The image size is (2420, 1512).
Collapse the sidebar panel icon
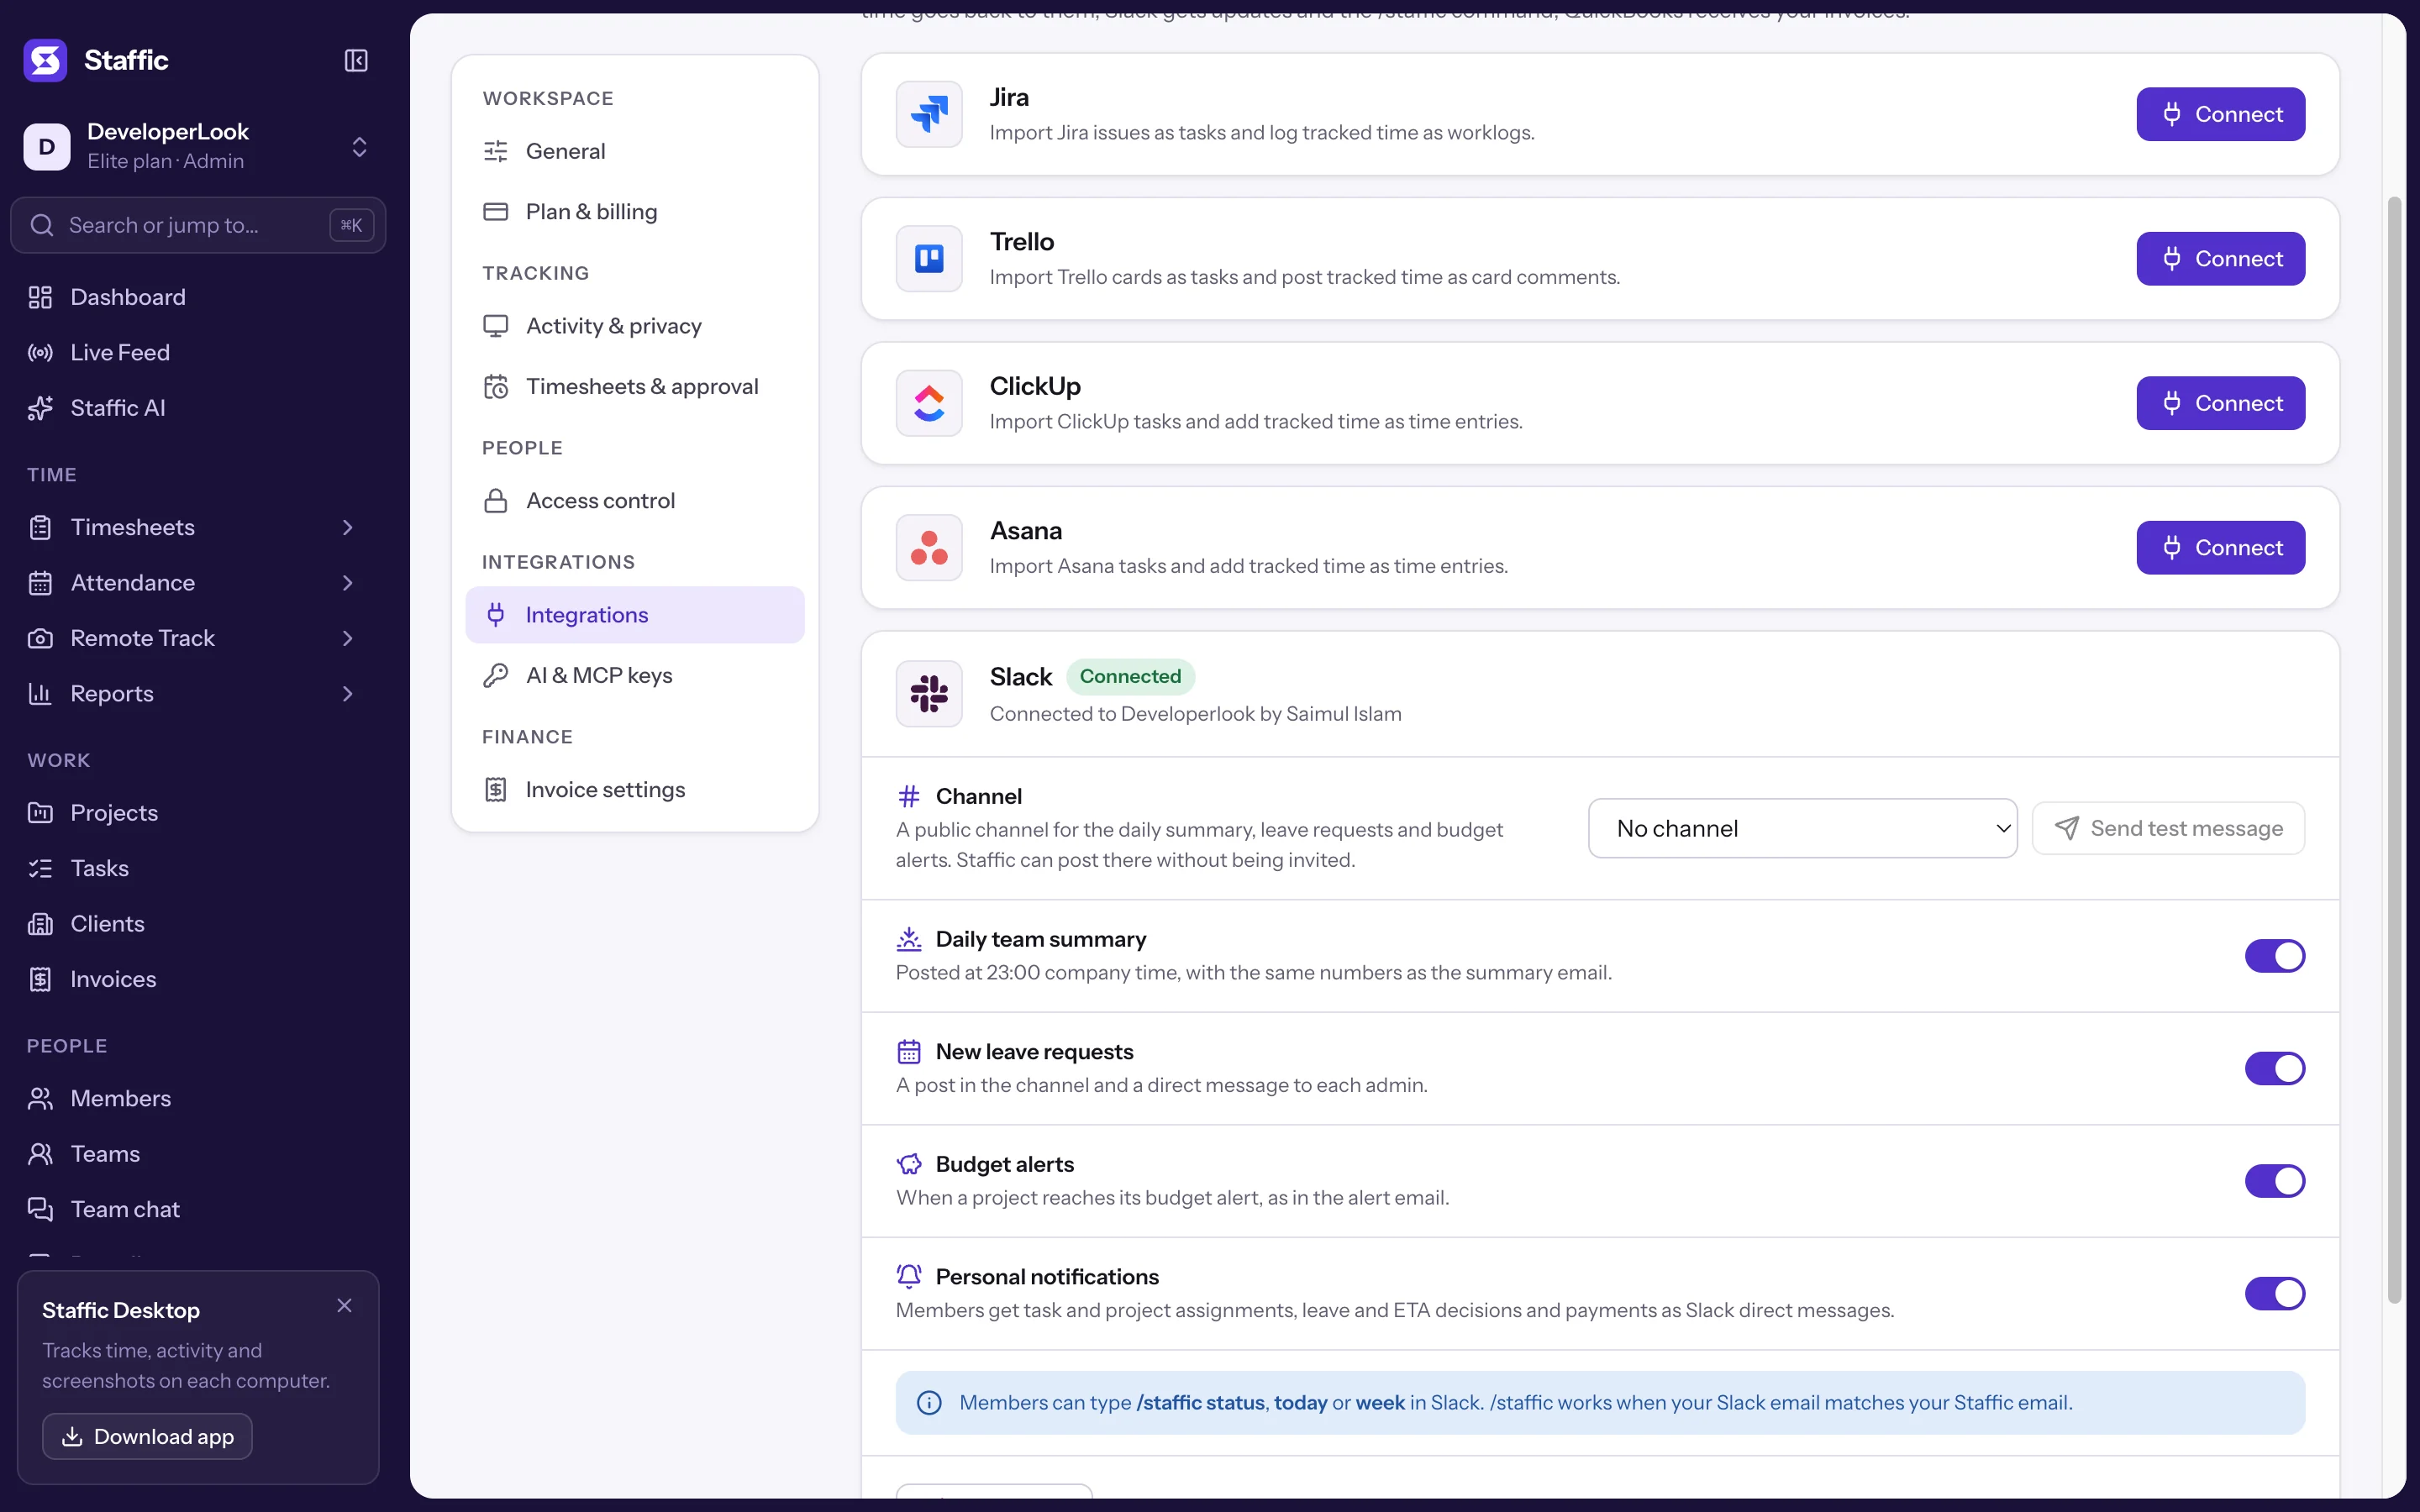pyautogui.click(x=356, y=60)
